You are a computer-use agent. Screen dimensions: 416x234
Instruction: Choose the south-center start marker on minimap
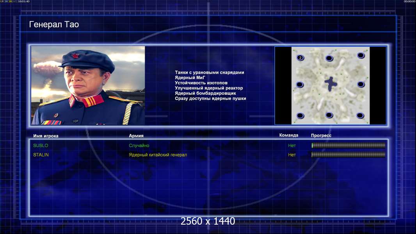[329, 115]
